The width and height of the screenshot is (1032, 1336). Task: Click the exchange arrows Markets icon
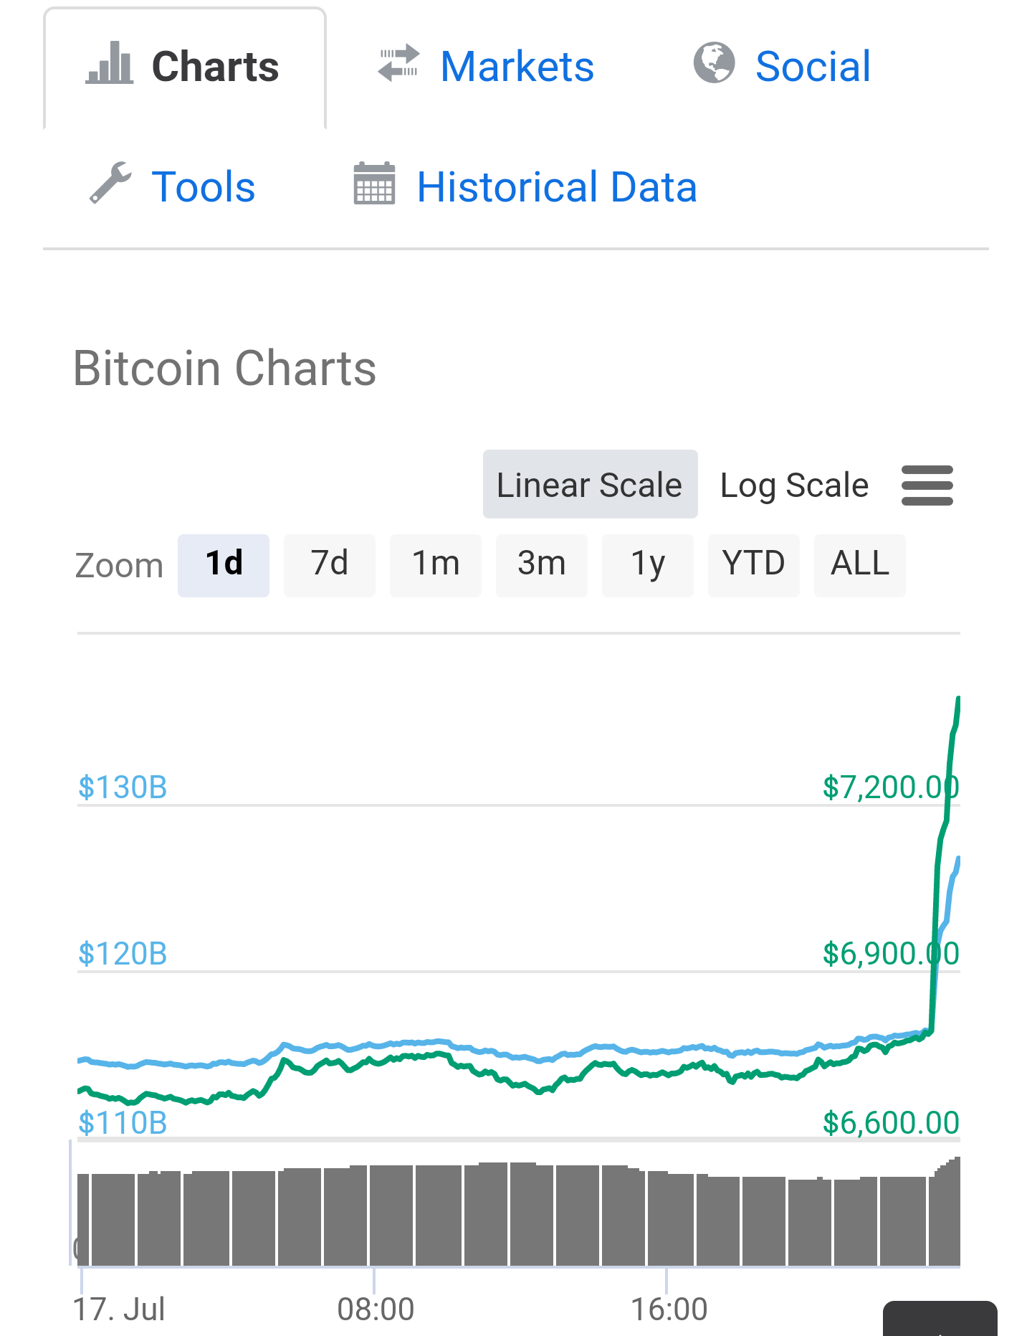(398, 64)
